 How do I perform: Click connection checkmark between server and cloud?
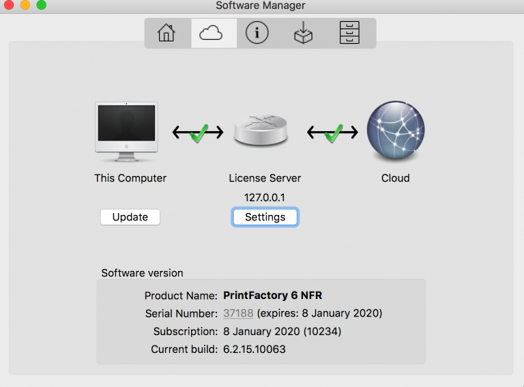tap(332, 132)
